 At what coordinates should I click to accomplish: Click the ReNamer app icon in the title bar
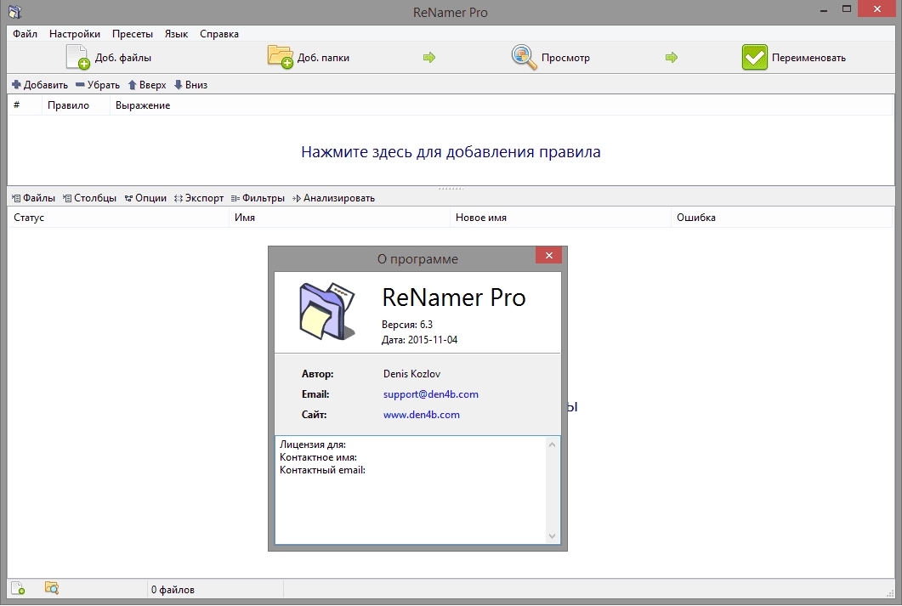point(15,12)
